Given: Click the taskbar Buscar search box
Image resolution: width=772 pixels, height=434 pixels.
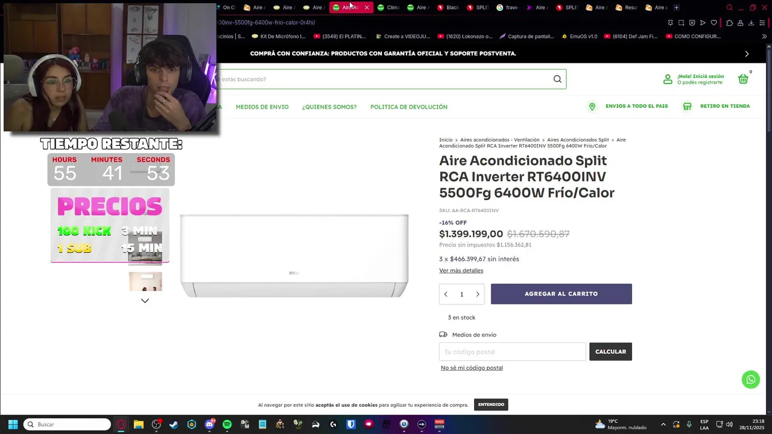Looking at the screenshot, I should [x=67, y=424].
